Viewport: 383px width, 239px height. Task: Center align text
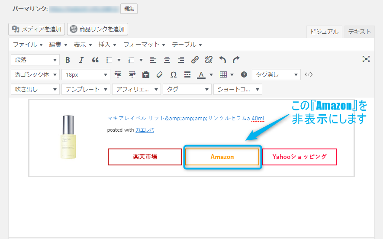[x=167, y=60]
